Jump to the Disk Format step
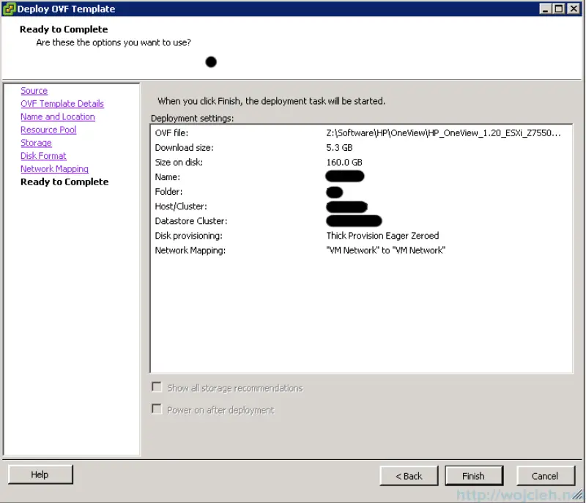 [x=43, y=155]
